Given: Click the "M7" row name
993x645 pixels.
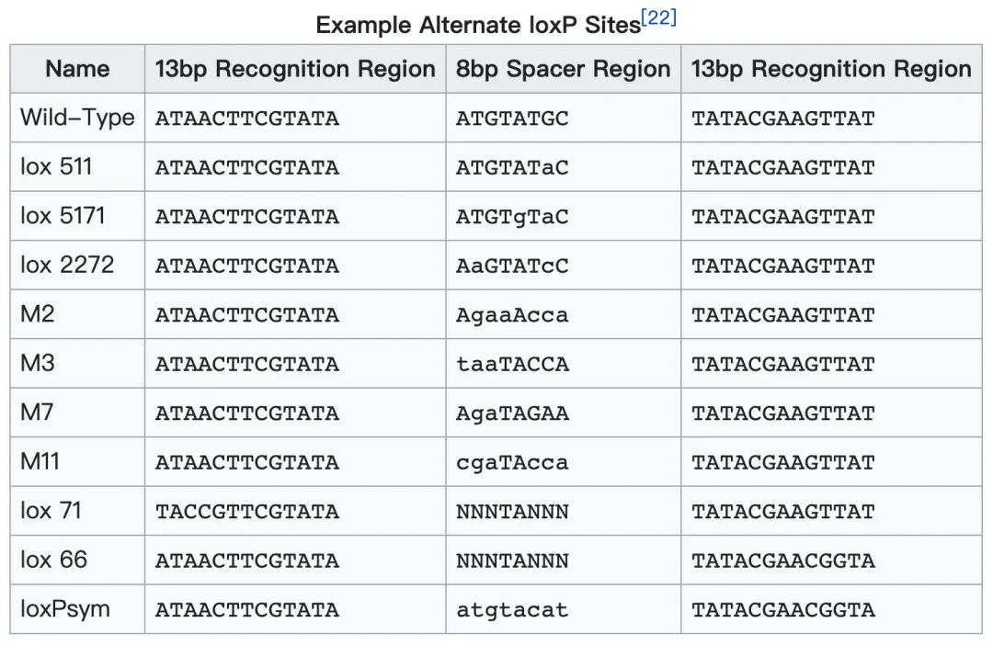Looking at the screenshot, I should [x=38, y=413].
